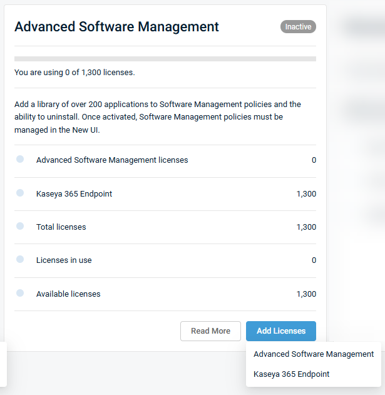This screenshot has width=385, height=395.
Task: Click the Inactive status badge
Action: point(298,27)
